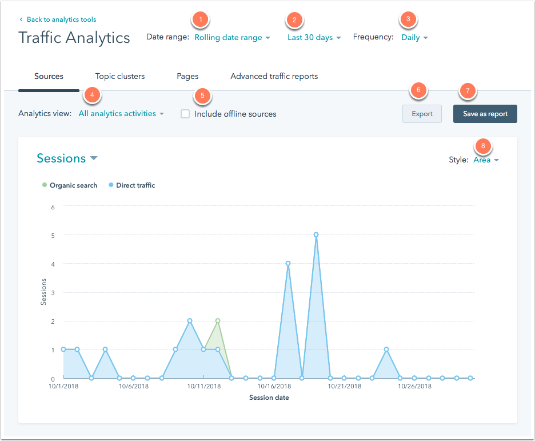The width and height of the screenshot is (535, 441).
Task: Click the back chevron beside analytics tools
Action: pyautogui.click(x=21, y=20)
